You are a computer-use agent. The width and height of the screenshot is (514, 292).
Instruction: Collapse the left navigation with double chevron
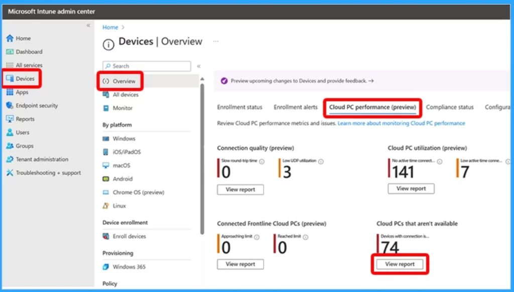(x=88, y=25)
